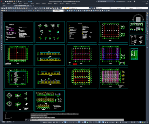This screenshot has height=124, width=149.
Task: Select the Explode tool in Modify toolbar
Action: coord(147,48)
